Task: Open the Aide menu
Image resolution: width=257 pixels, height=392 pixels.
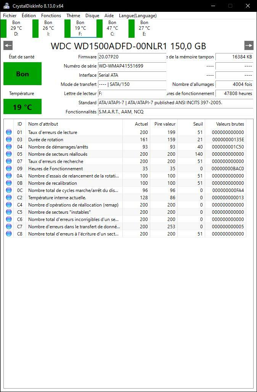Action: point(109,16)
